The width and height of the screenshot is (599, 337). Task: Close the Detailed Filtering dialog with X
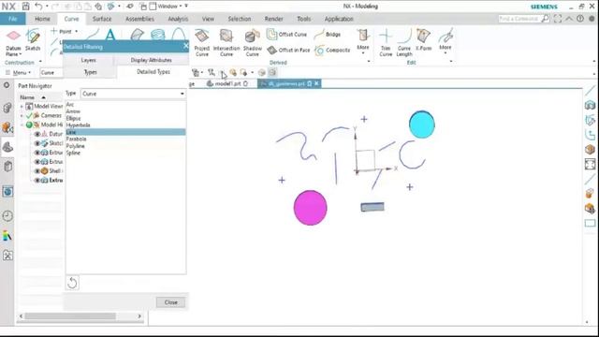(x=185, y=46)
